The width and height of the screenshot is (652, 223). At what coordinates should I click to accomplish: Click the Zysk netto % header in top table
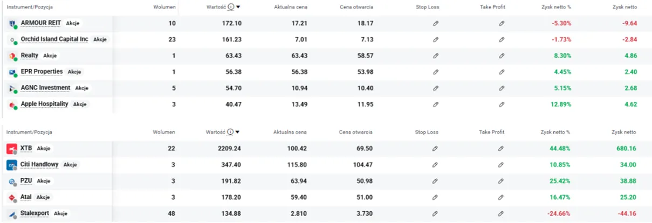555,8
